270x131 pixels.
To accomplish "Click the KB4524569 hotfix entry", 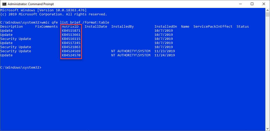I will [71, 51].
